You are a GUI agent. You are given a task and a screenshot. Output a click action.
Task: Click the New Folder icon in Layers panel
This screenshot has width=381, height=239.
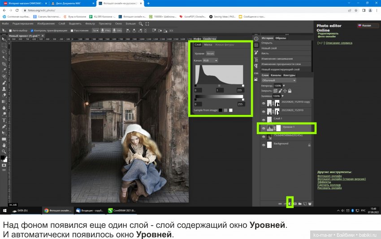pyautogui.click(x=300, y=204)
